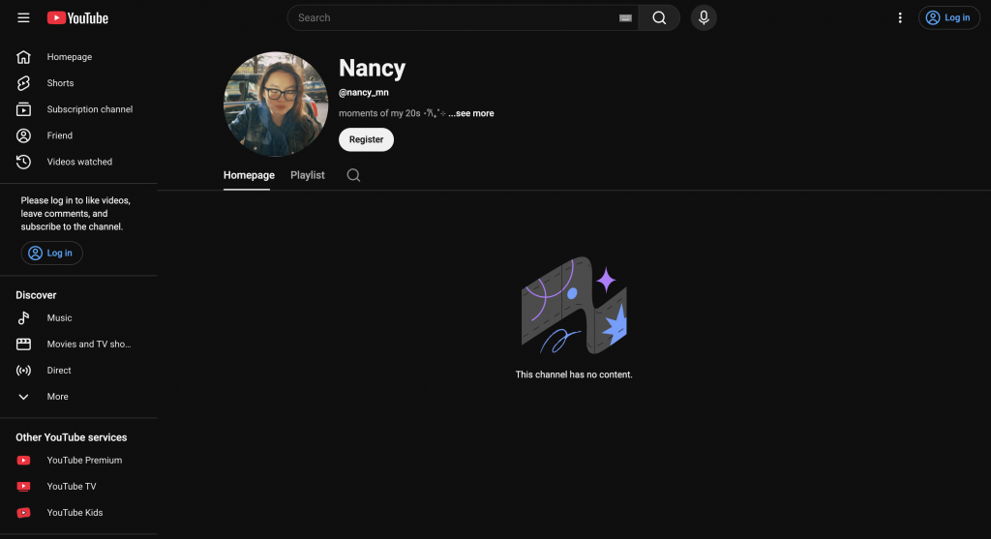The image size is (991, 539).
Task: Go to YouTube logo home
Action: [x=77, y=17]
